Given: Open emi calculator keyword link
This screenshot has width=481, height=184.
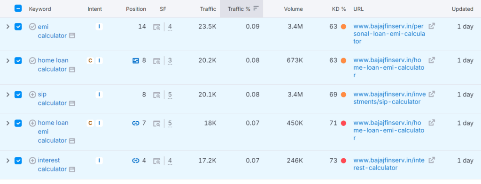Looking at the screenshot, I should click(52, 31).
